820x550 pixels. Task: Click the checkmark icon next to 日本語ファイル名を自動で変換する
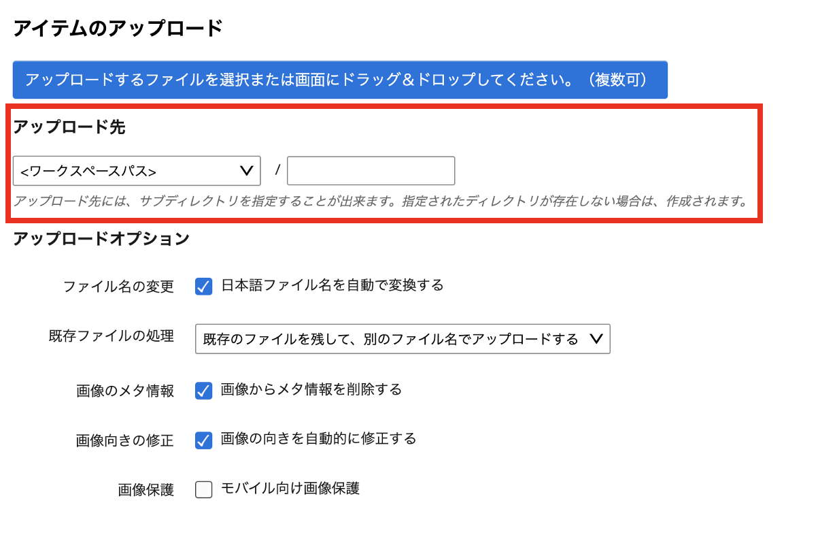coord(203,286)
